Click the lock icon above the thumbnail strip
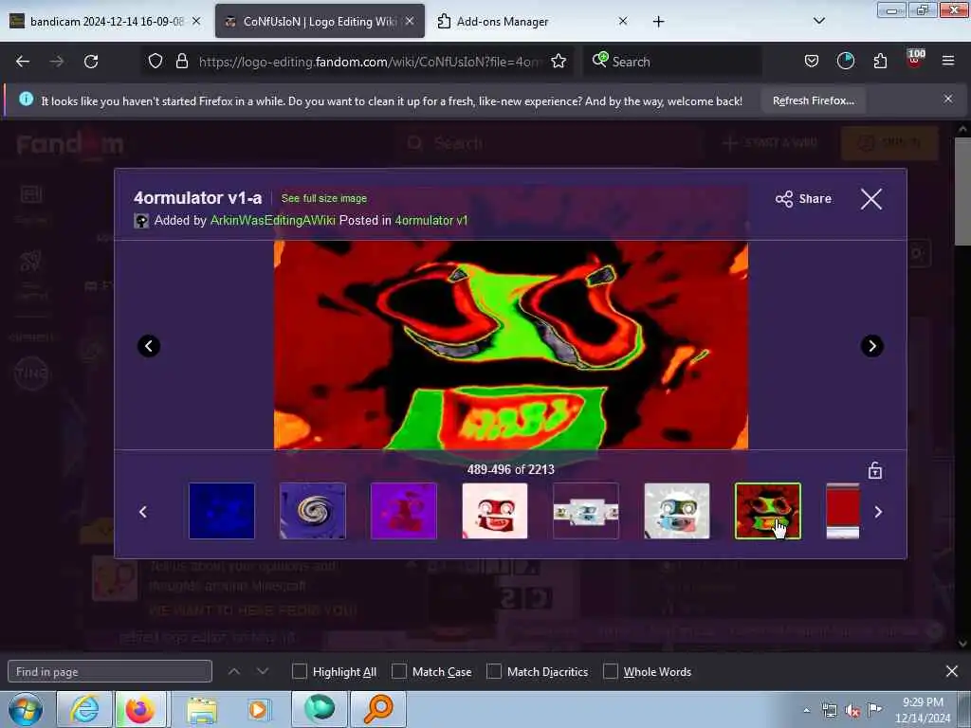The width and height of the screenshot is (971, 728). click(875, 470)
